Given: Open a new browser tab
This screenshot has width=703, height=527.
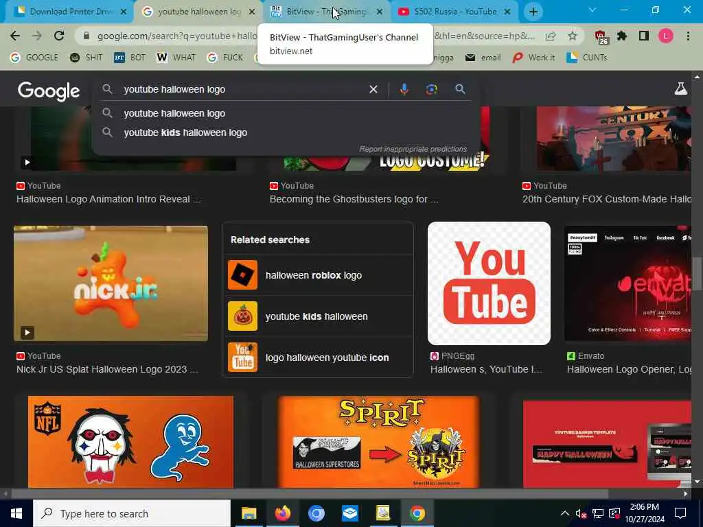Looking at the screenshot, I should pyautogui.click(x=533, y=12).
